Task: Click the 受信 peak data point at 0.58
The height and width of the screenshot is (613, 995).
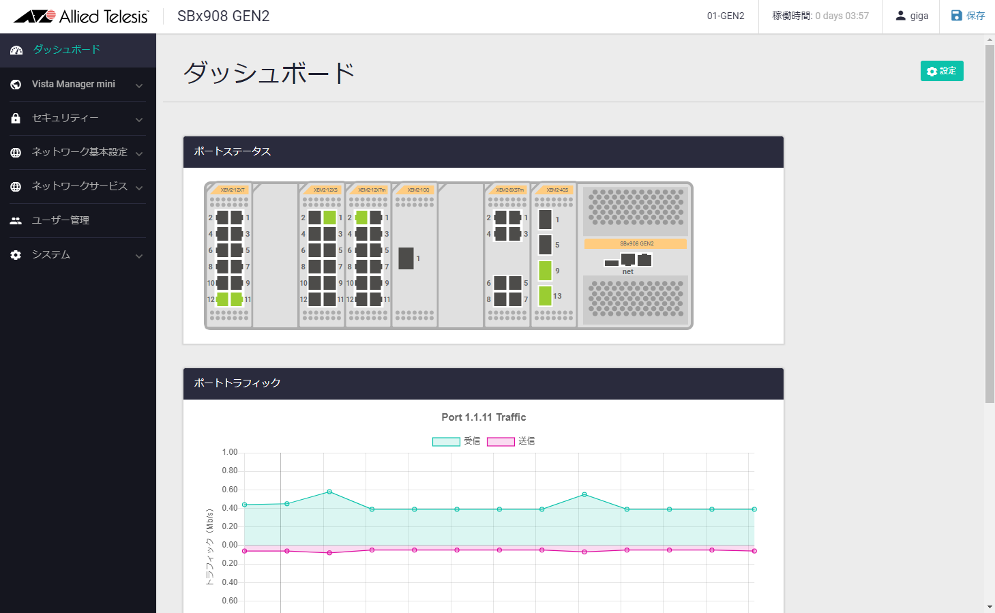Action: pyautogui.click(x=329, y=492)
